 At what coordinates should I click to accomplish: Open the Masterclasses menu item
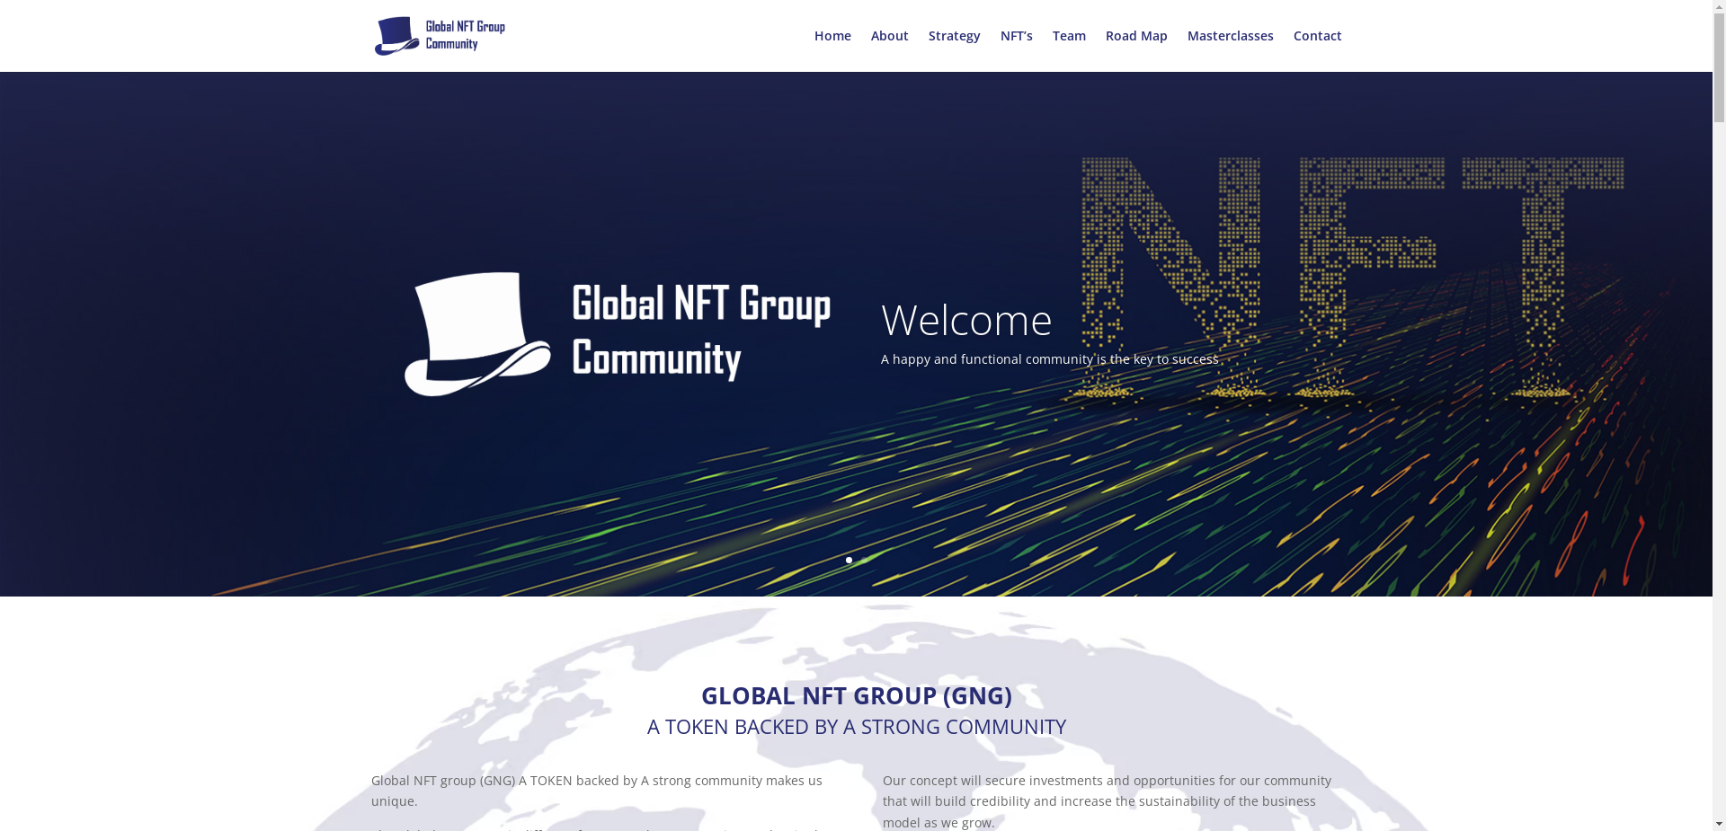[x=1230, y=36]
